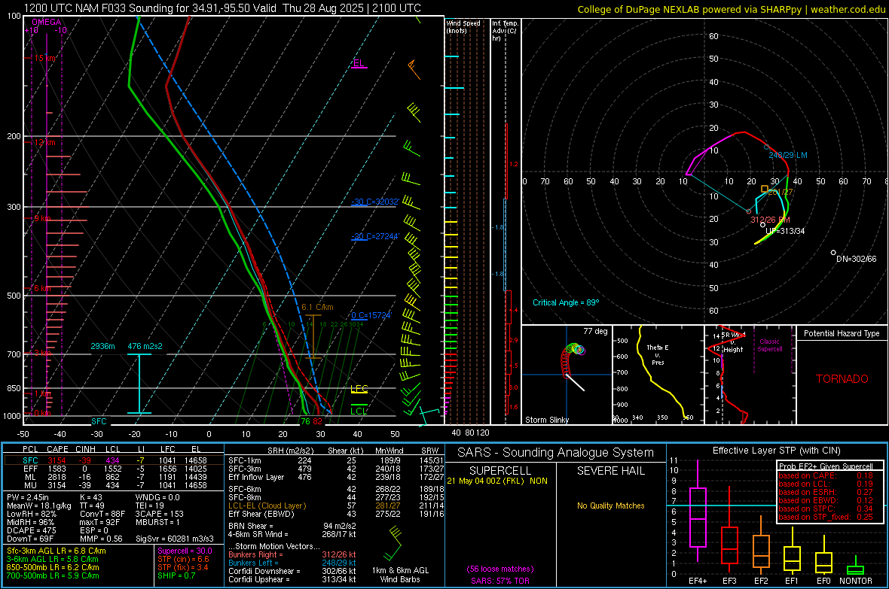Click '(56 loose matches)' text

(500, 569)
